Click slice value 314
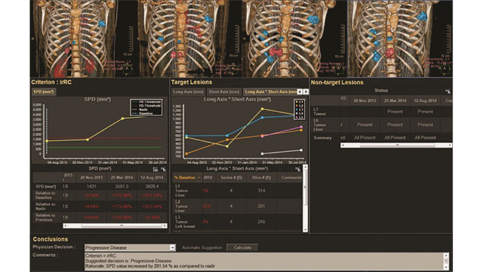The height and width of the screenshot is (272, 484). [261, 191]
